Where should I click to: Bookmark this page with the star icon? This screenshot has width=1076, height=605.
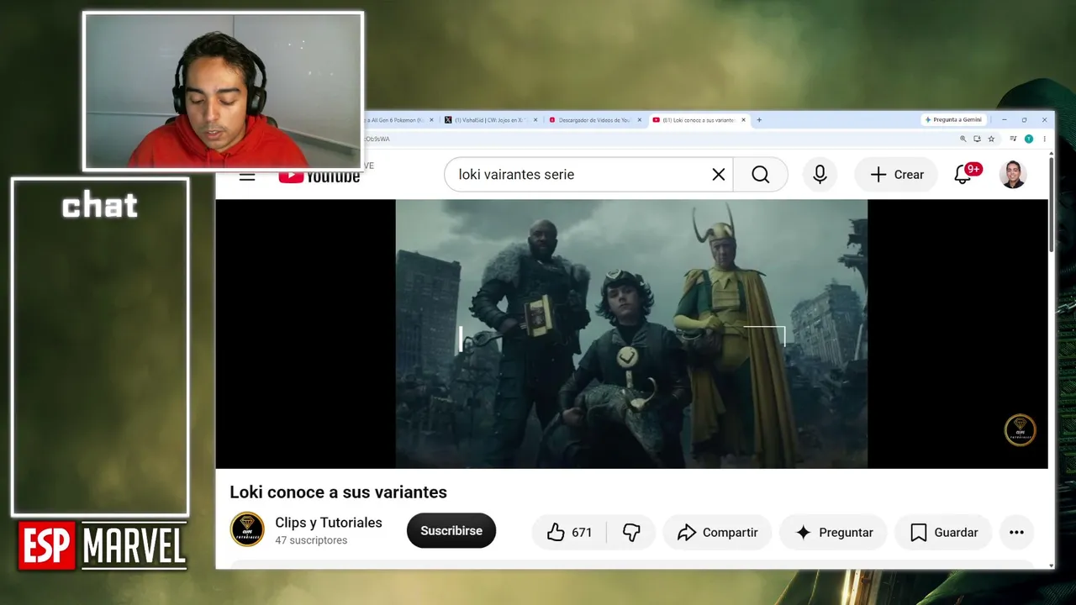click(x=991, y=139)
